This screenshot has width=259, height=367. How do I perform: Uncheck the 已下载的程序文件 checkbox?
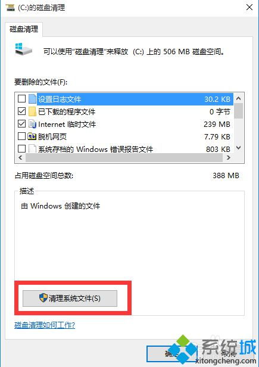tap(21, 111)
